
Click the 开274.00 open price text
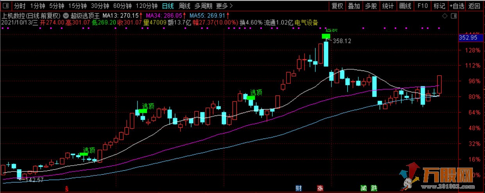pyautogui.click(x=52, y=23)
